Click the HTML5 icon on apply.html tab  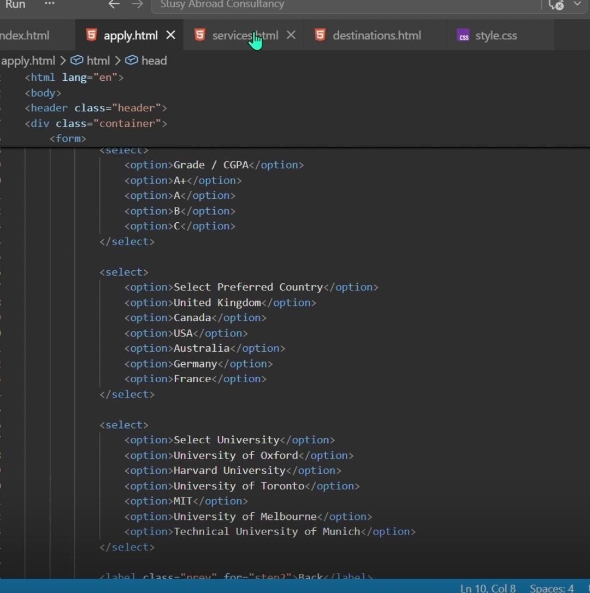(x=91, y=35)
